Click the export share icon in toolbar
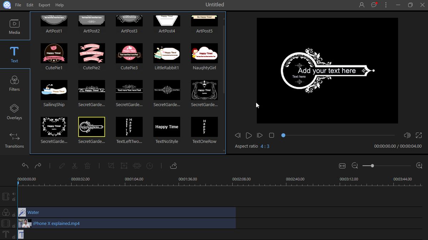 pos(173,166)
